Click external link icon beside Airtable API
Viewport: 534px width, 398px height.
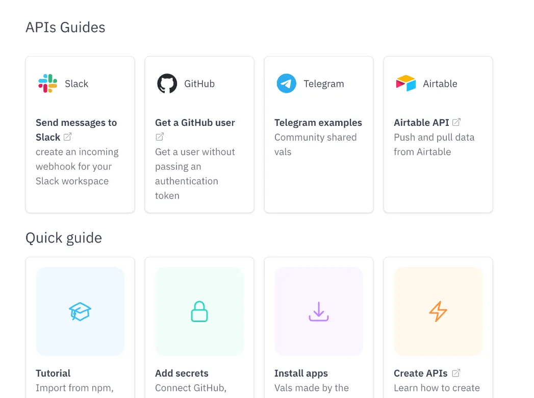click(457, 122)
